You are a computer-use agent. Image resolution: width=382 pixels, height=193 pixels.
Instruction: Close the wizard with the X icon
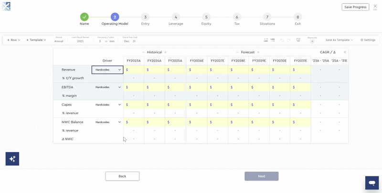[375, 6]
